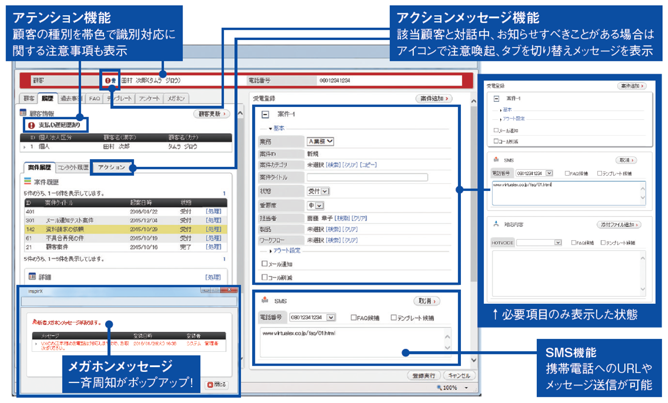This screenshot has width=668, height=403.
Task: Open the 業務 dropdown showing A業務
Action: (x=320, y=141)
